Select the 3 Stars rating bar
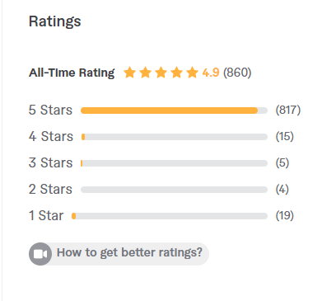The height and width of the screenshot is (301, 322). 174,163
